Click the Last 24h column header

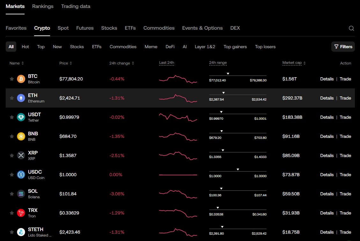[x=167, y=63]
